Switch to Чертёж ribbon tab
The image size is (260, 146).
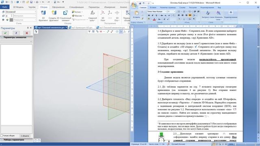point(32,7)
